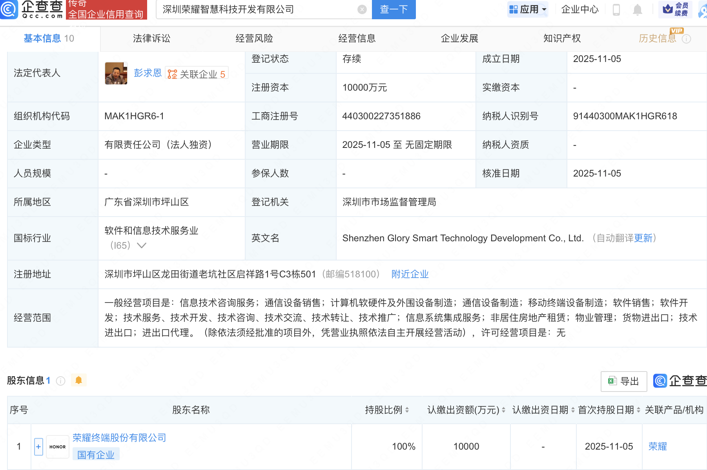Image resolution: width=707 pixels, height=470 pixels.
Task: Expand the 荣耀终端 shareholder row plus button
Action: pyautogui.click(x=38, y=446)
